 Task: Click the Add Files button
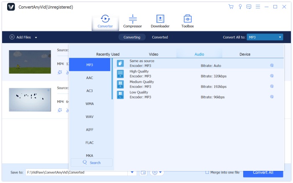tap(20, 37)
